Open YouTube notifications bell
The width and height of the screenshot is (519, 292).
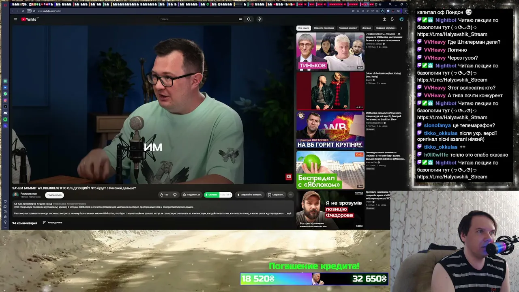point(392,19)
